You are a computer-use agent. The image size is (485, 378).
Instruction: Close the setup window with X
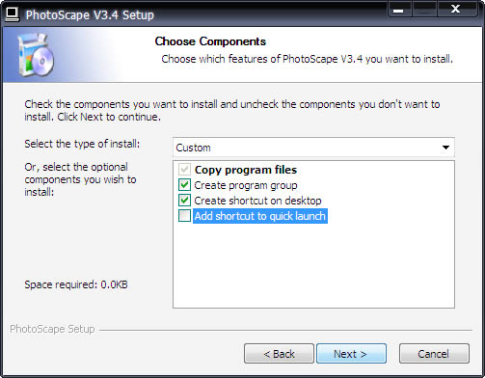coord(456,9)
